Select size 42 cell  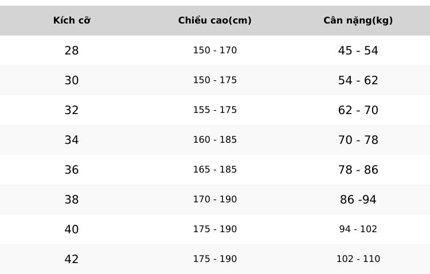[72, 259]
